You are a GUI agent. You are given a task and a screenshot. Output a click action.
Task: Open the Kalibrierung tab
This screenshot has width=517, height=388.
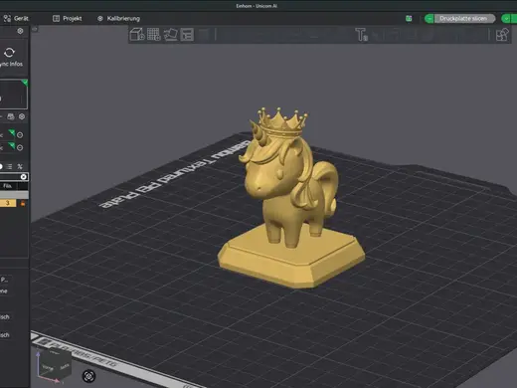tap(118, 19)
